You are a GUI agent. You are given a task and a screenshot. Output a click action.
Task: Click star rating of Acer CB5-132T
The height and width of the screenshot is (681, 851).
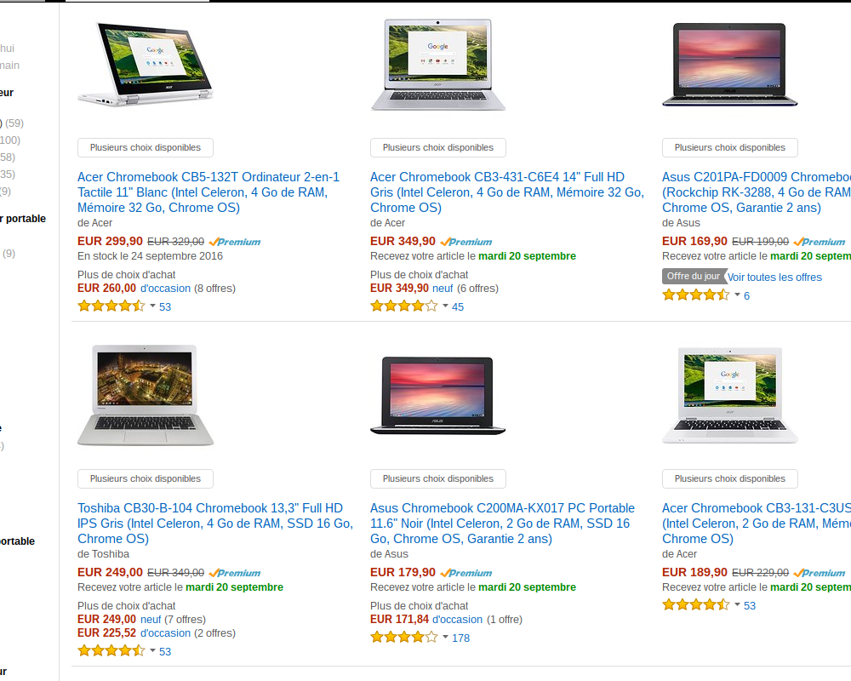[x=111, y=306]
